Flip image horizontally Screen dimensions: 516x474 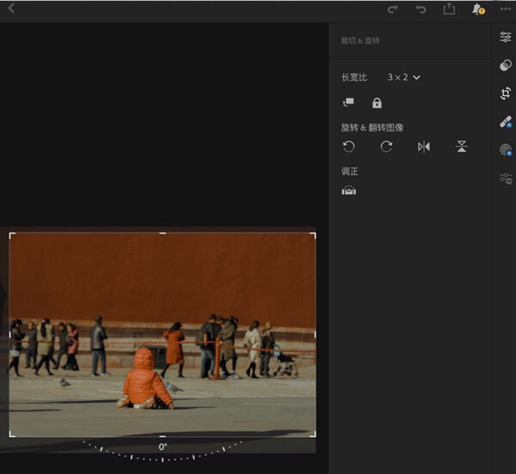pos(424,147)
